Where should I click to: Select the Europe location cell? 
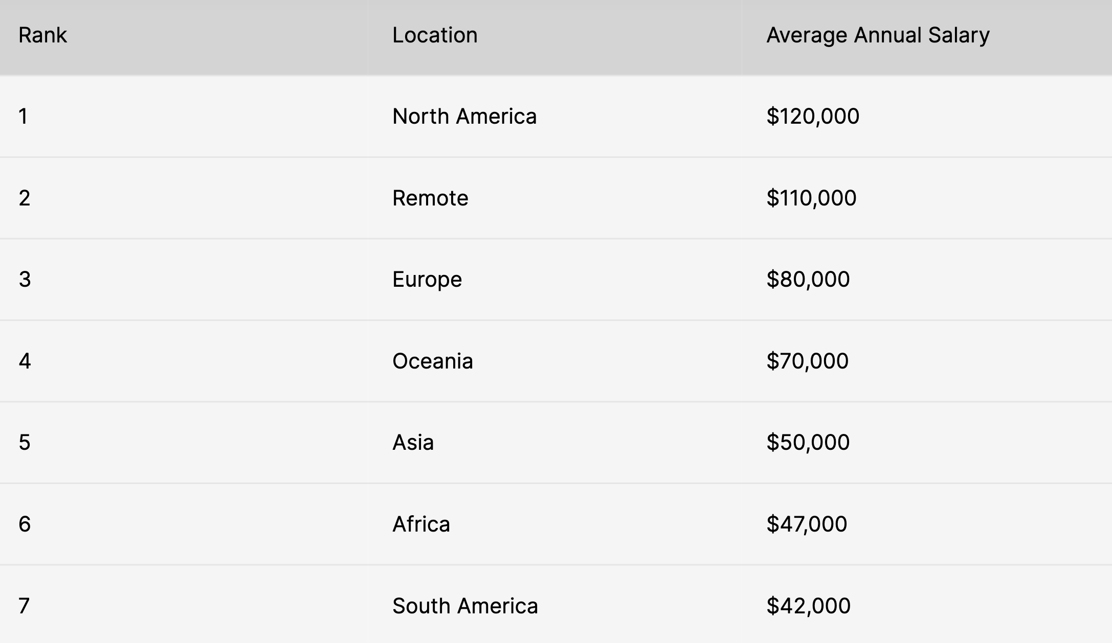[x=427, y=280]
